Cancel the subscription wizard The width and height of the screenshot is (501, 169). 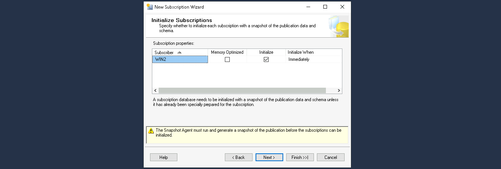tap(330, 157)
